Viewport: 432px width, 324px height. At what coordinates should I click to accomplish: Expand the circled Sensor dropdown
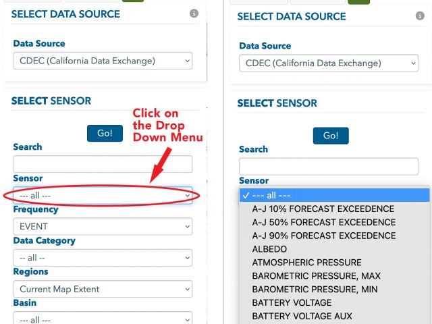coord(103,195)
